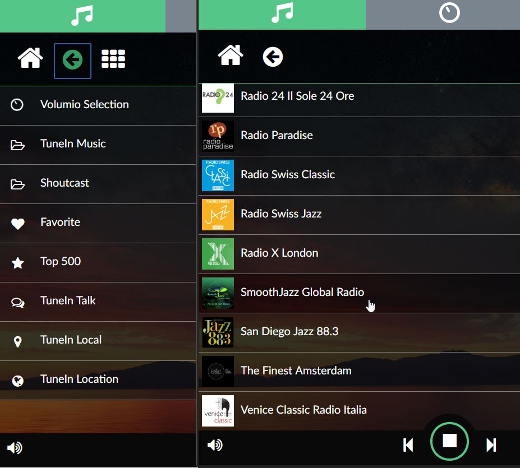The width and height of the screenshot is (520, 468).
Task: Click The Finest Amsterdam logo thumbnail
Action: click(x=218, y=372)
